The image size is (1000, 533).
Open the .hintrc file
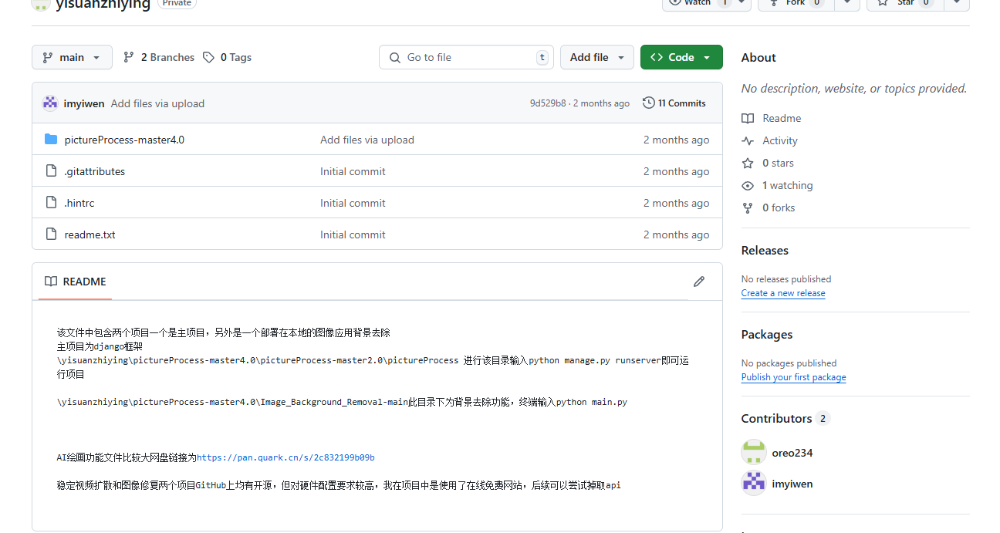pyautogui.click(x=79, y=203)
